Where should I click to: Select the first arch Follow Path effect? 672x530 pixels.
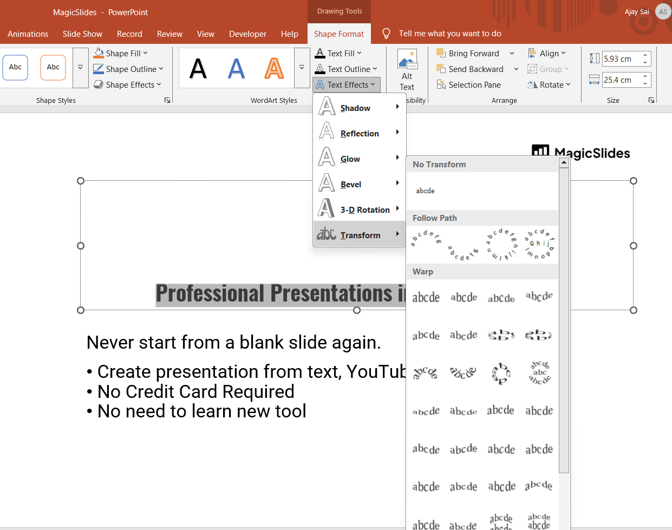pyautogui.click(x=426, y=238)
